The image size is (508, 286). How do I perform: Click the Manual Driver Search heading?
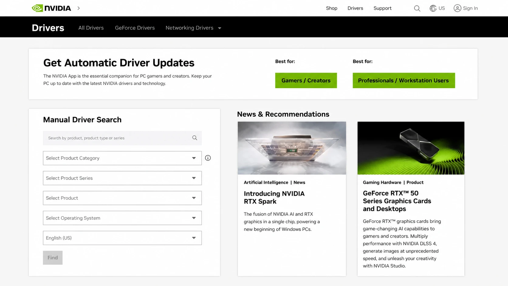(x=82, y=120)
